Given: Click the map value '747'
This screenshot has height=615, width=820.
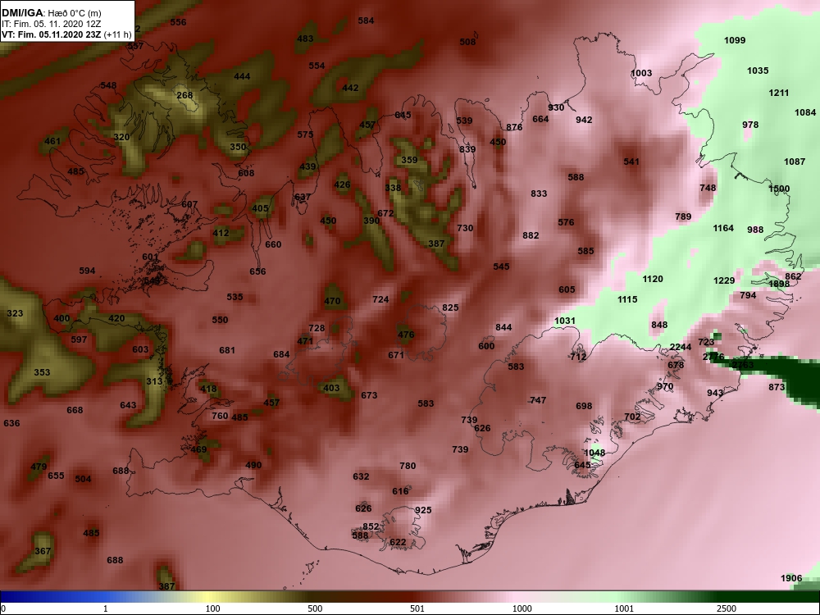Looking at the screenshot, I should (538, 400).
